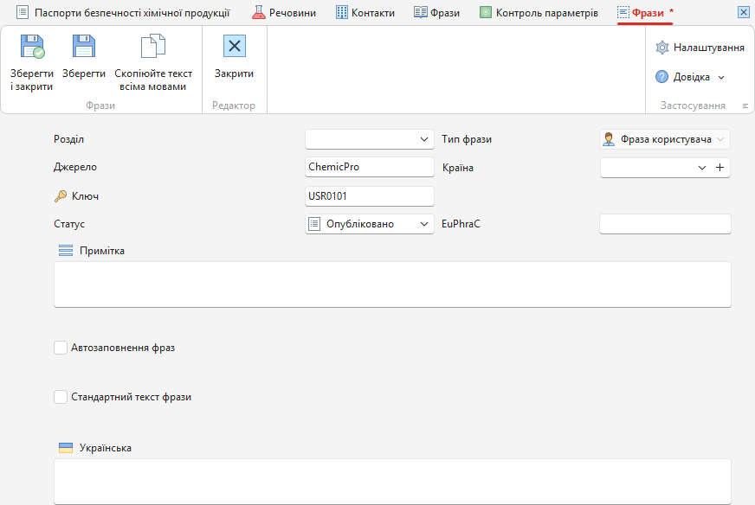Click the Контакти building icon
This screenshot has height=505, width=755.
(x=341, y=12)
